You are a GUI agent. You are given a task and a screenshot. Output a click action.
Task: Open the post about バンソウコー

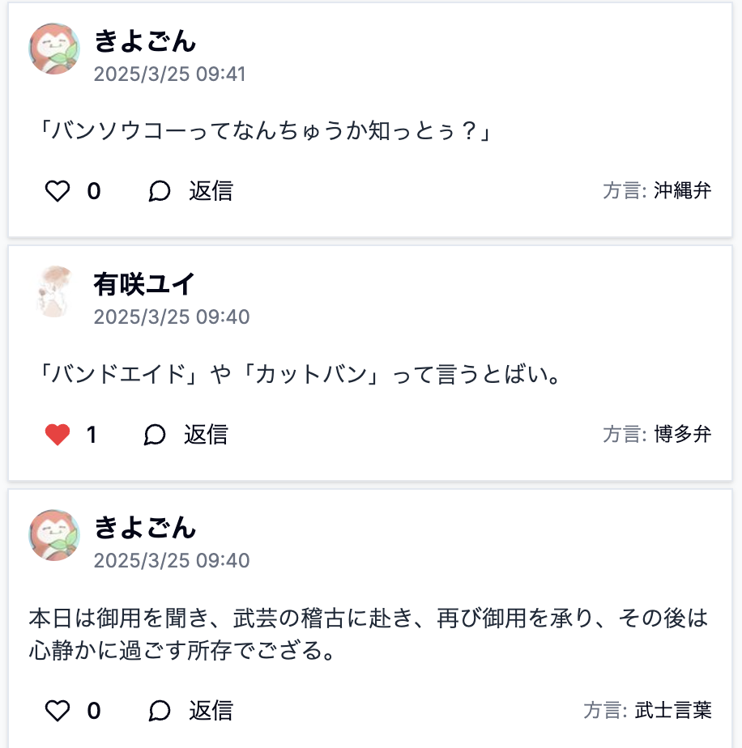pos(264,131)
